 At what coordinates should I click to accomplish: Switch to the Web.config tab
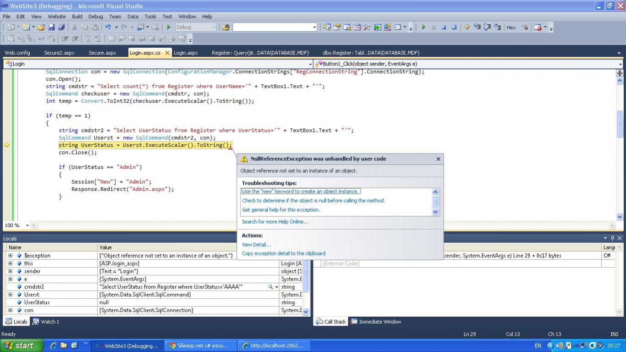(x=17, y=53)
